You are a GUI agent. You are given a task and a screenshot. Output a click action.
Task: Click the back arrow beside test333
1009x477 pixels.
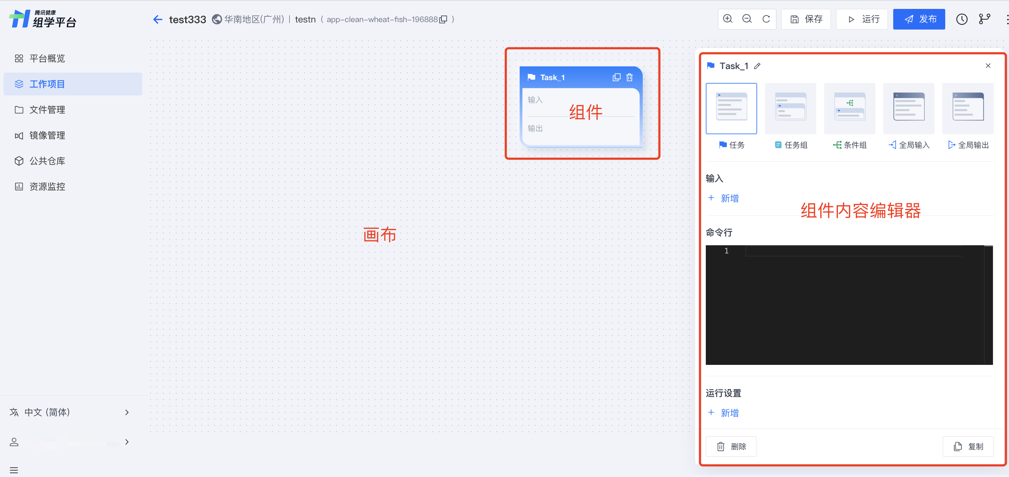click(157, 19)
